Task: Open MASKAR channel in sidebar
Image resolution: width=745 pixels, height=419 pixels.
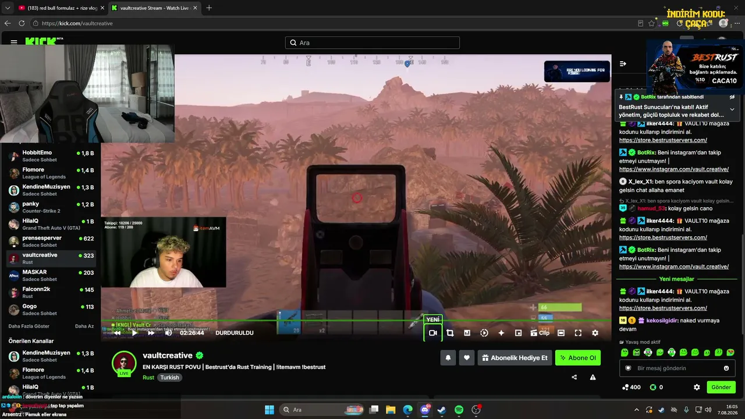Action: 51,276
